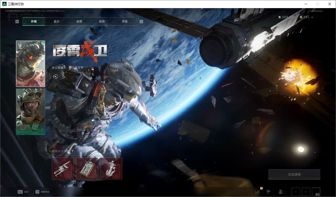This screenshot has width=336, height=197.
Task: Click the 569,190 currency balance
Action: tap(289, 17)
